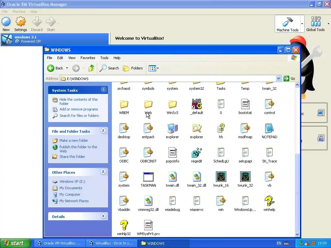
Task: Select the popcinfo file icon
Action: (x=172, y=153)
